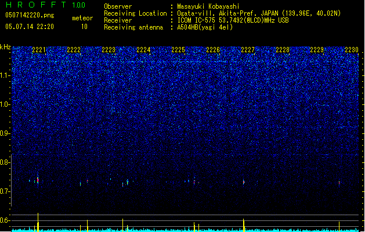The width and height of the screenshot is (365, 232).
Task: Click the 2229 time marker
Action: pyautogui.click(x=317, y=50)
